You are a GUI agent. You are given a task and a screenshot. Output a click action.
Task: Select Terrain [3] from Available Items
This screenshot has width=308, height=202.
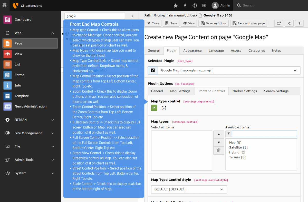[x=237, y=157]
